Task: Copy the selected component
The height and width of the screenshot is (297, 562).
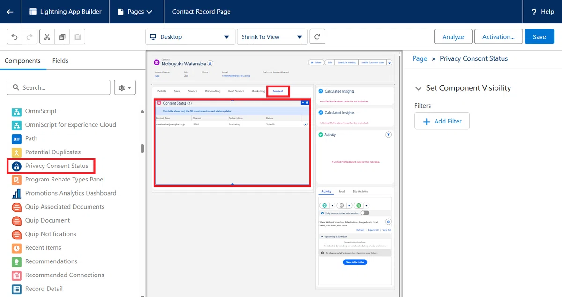Action: pos(62,37)
